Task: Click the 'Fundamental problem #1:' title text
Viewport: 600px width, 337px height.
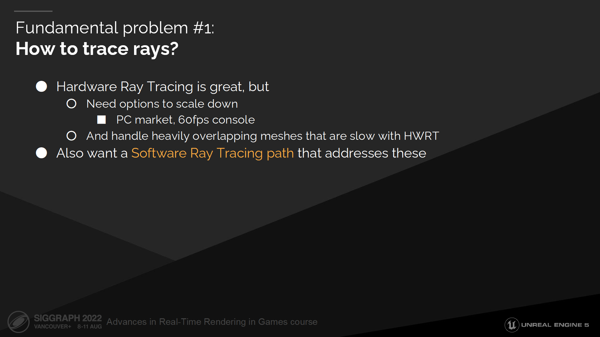Action: click(x=115, y=28)
